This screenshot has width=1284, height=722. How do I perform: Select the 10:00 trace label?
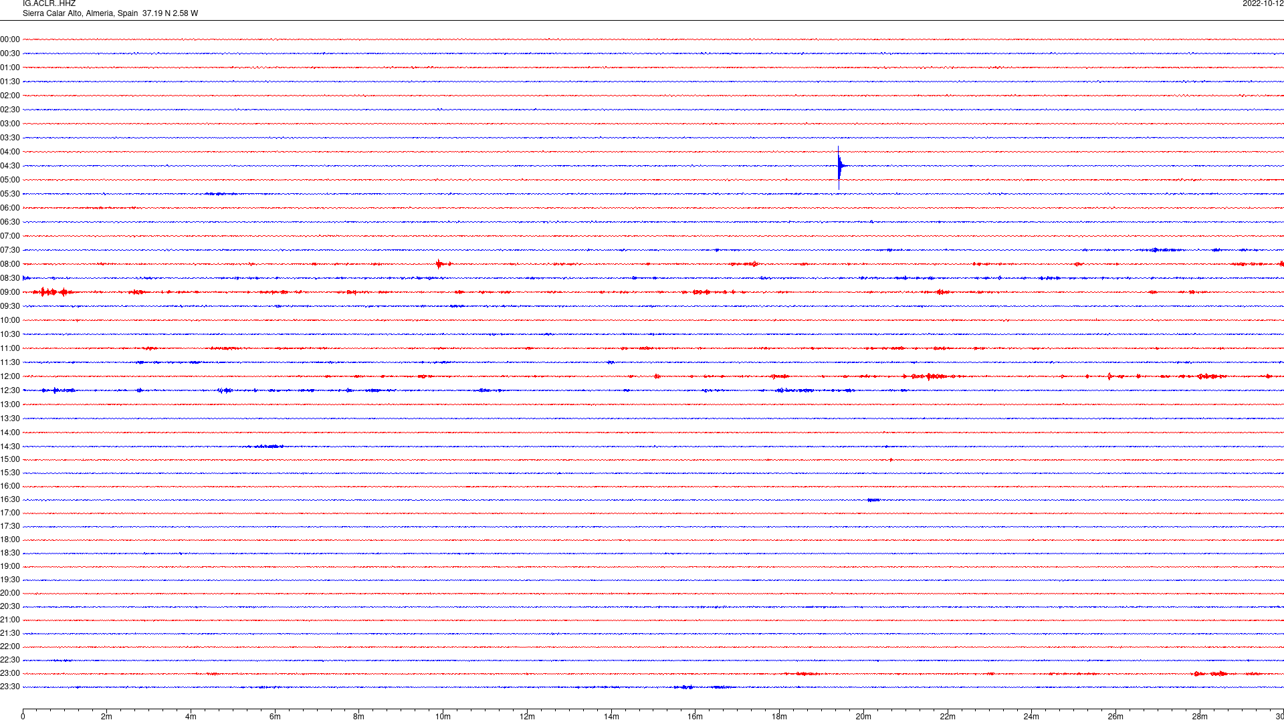point(10,320)
